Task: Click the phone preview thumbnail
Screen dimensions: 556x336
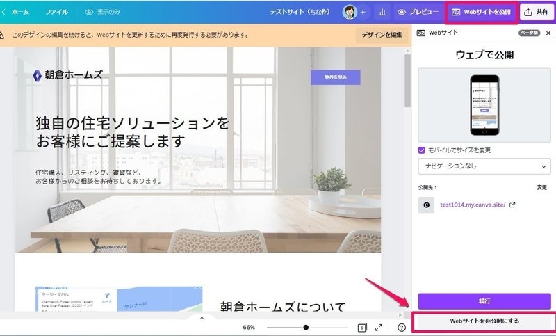Action: [x=484, y=105]
